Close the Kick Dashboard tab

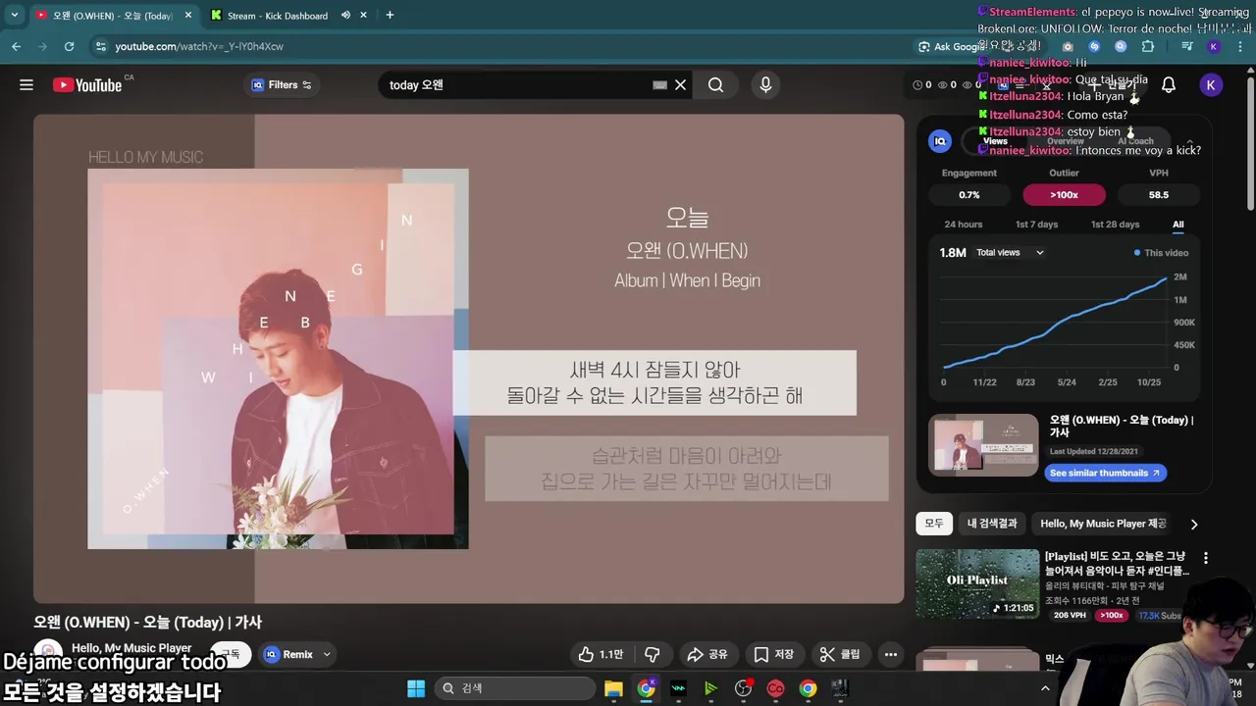tap(364, 16)
